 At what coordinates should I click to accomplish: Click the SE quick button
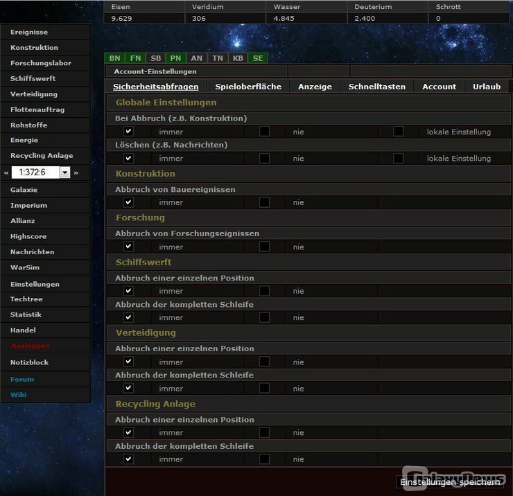click(x=258, y=58)
